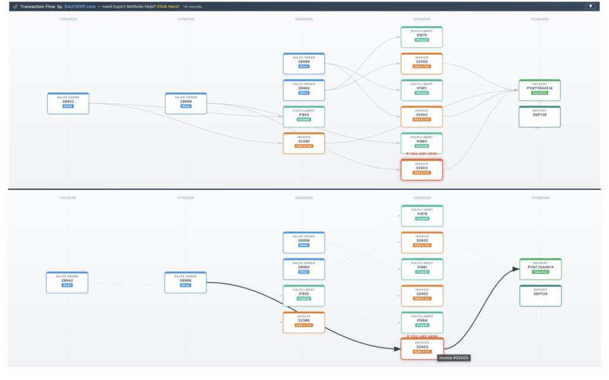Viewport: 609px width, 380px height.
Task: Open Payment PYMT7644514 card in lower diagram
Action: (540, 269)
